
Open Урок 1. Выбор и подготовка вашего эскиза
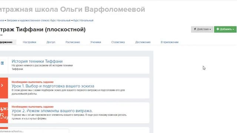coord(53,86)
